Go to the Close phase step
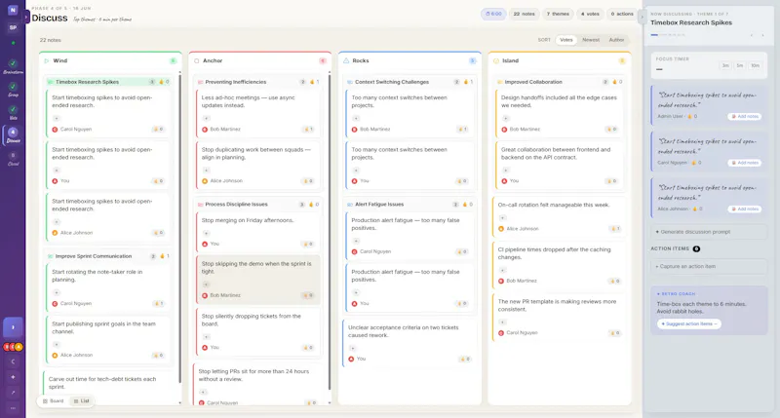780x418 pixels. (x=13, y=158)
